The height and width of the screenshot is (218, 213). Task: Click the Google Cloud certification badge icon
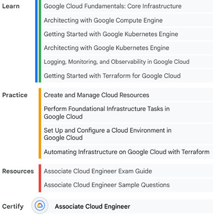(40, 205)
